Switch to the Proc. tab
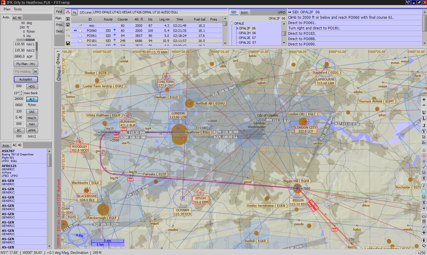427x255 pixels. click(59, 25)
